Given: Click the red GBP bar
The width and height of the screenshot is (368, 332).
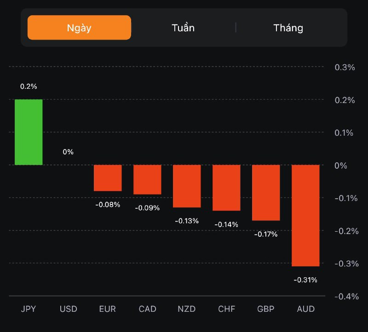Looking at the screenshot, I should 266,193.
